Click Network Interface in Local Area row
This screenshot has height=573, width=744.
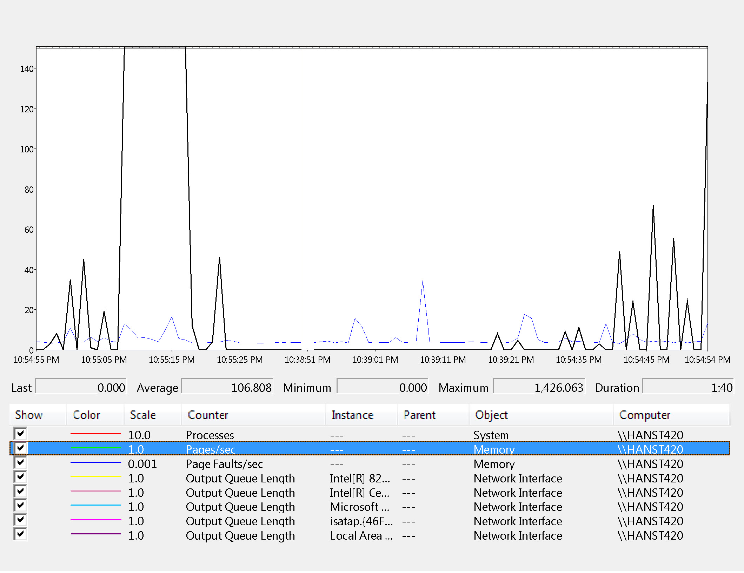518,536
